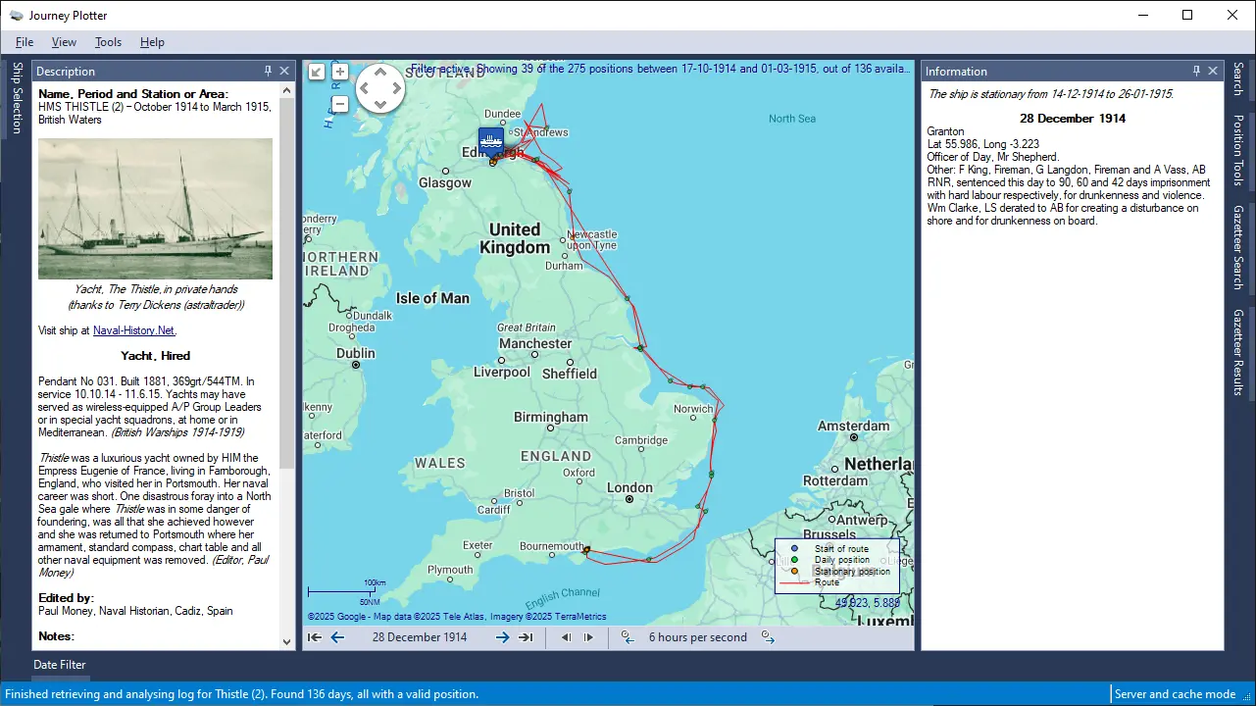Click the Lat 55.986, Long -3.223 line
The width and height of the screenshot is (1256, 706).
[x=982, y=144]
